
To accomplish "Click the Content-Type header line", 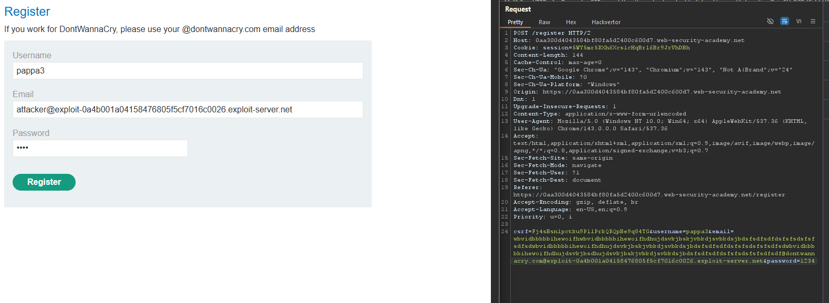I will pyautogui.click(x=600, y=114).
